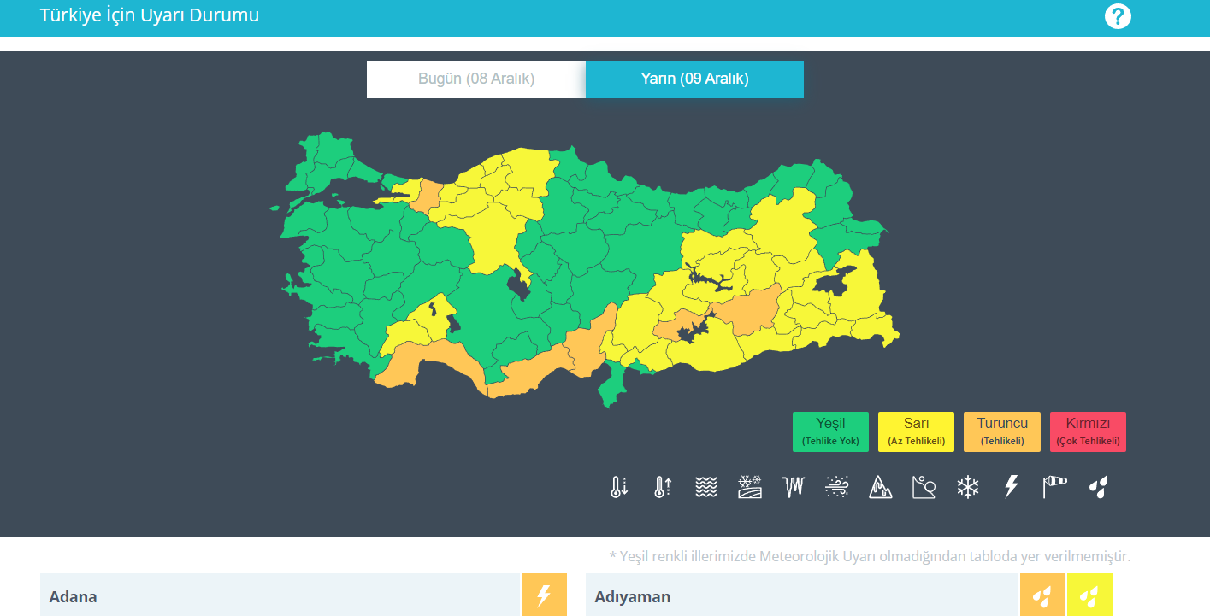This screenshot has width=1210, height=616.
Task: Click the snow warning icon
Action: [967, 486]
